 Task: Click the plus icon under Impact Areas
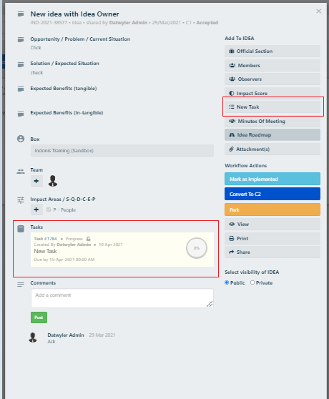coord(36,210)
